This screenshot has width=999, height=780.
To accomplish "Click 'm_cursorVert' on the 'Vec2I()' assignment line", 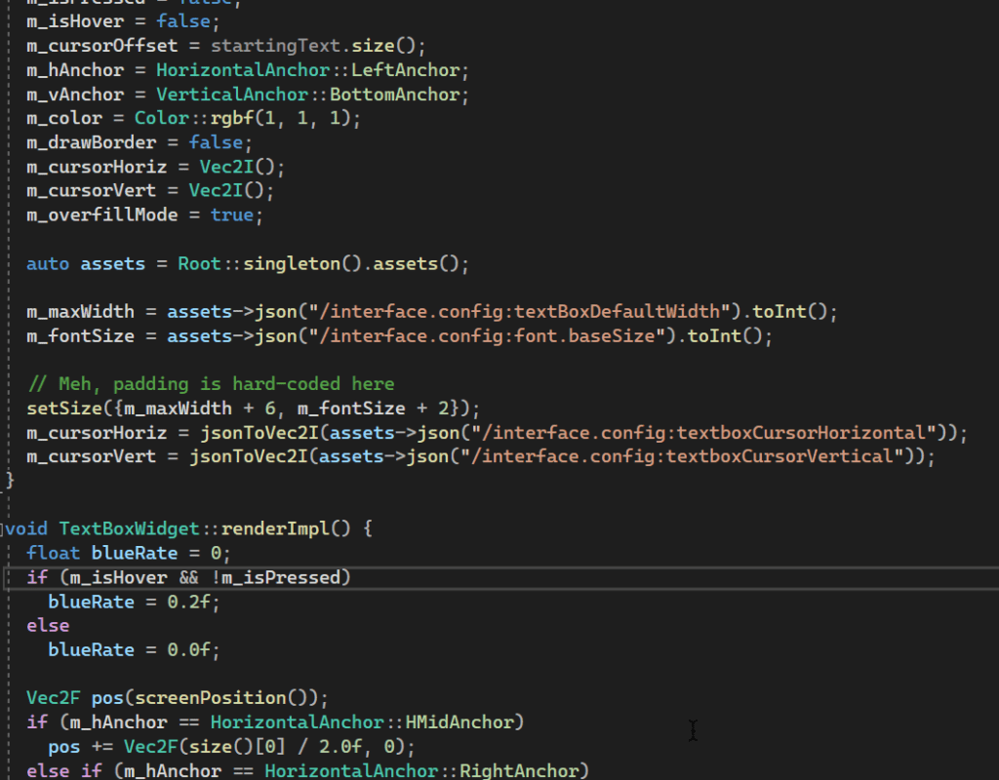I will coord(91,191).
